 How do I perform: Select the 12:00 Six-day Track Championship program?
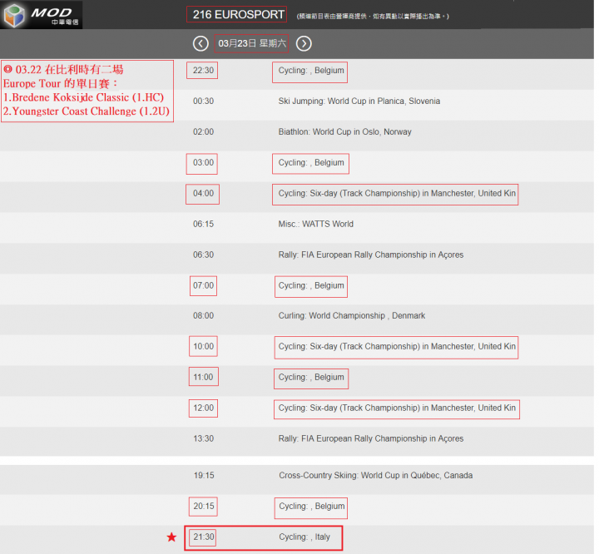point(397,408)
